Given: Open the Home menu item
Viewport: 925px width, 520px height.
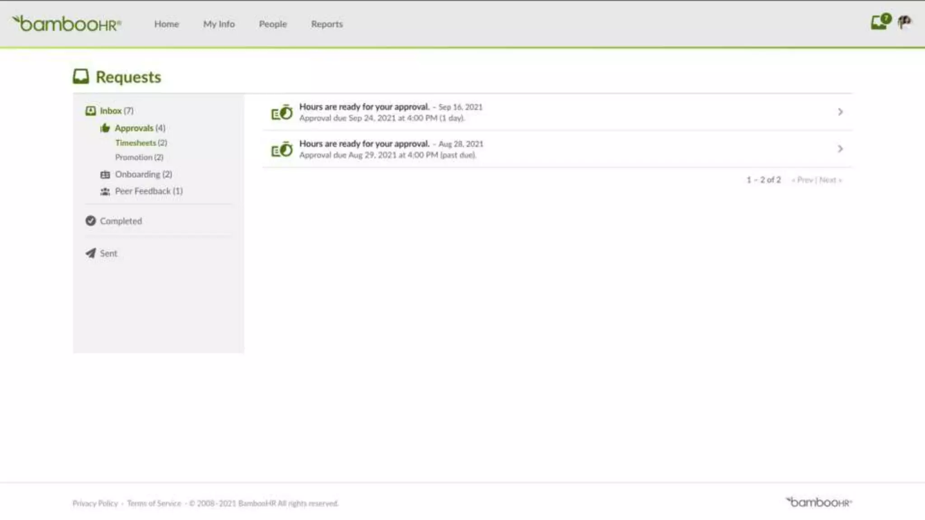Looking at the screenshot, I should (x=167, y=24).
